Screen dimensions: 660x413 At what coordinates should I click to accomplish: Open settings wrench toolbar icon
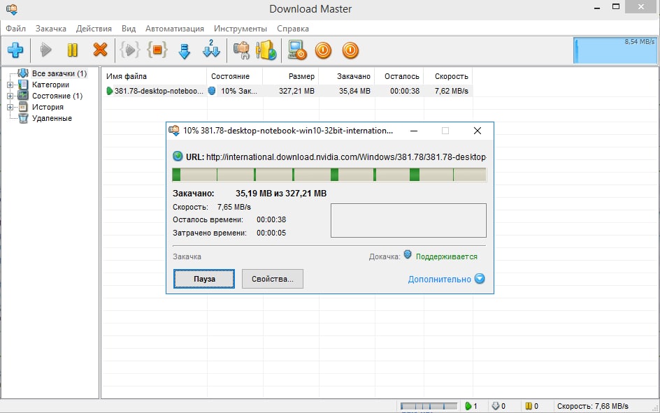[242, 50]
